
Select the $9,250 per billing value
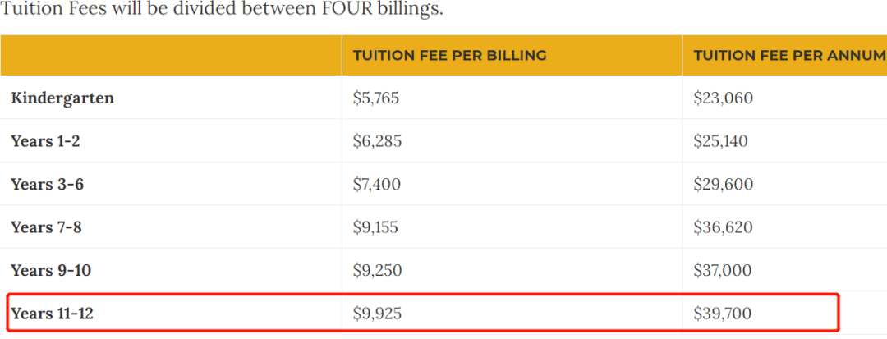point(377,271)
